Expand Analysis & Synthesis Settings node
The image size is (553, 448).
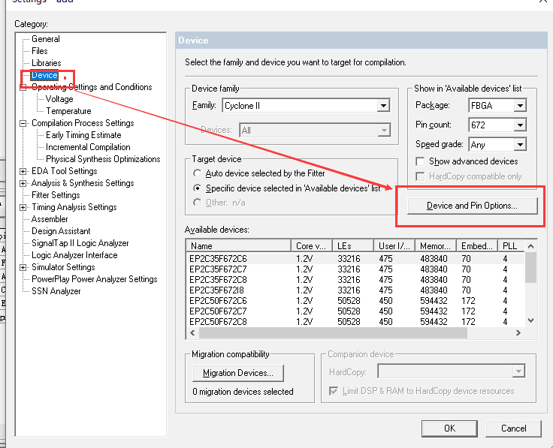(x=23, y=183)
